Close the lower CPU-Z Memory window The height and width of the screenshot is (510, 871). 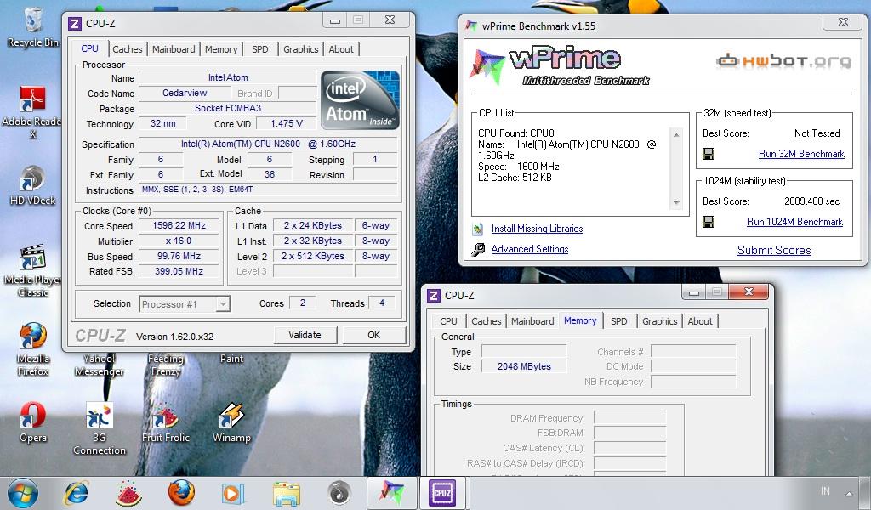(x=749, y=292)
